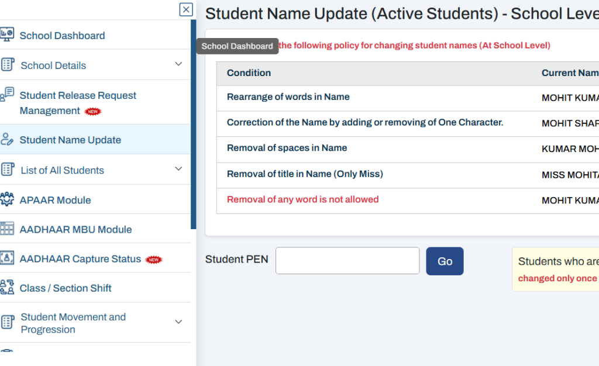599x366 pixels.
Task: Click the List of All Students icon
Action: click(x=9, y=169)
